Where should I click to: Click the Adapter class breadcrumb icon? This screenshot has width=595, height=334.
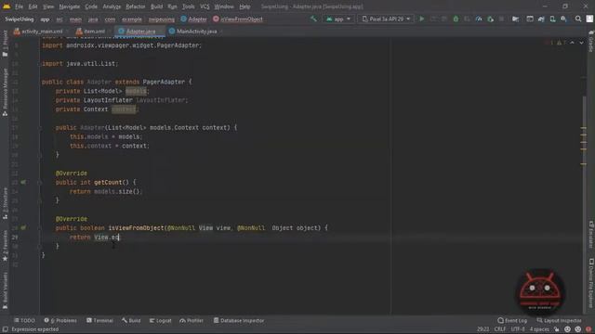pos(184,19)
